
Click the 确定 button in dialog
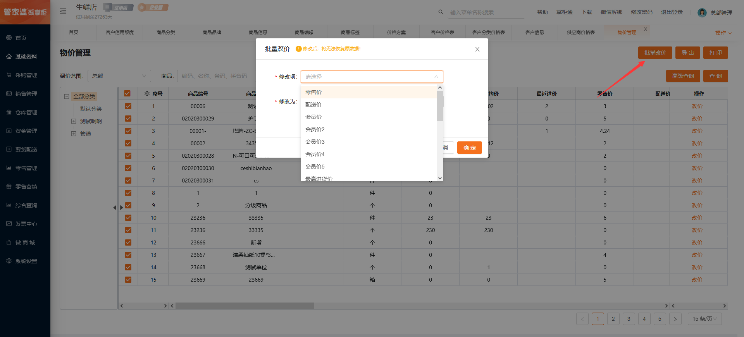click(470, 148)
